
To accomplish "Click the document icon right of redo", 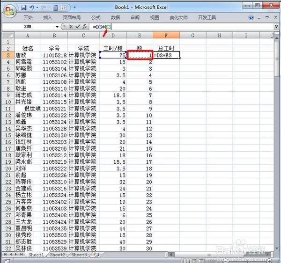I will tap(55, 7).
